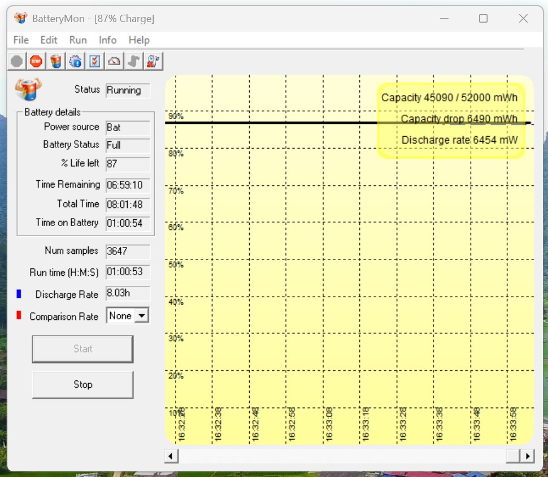Close the BatteryMon window
This screenshot has height=477, width=548.
523,18
